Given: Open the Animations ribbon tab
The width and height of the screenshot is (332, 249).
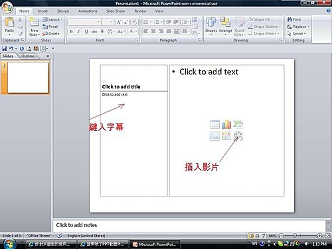Looking at the screenshot, I should (88, 11).
